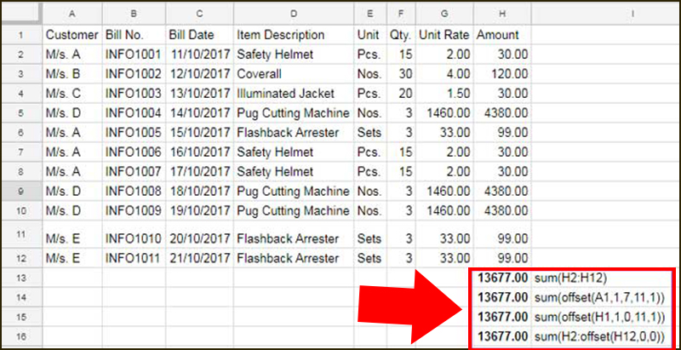Screen dimensions: 681x350
Task: Click the Bill No. header cell
Action: [134, 35]
